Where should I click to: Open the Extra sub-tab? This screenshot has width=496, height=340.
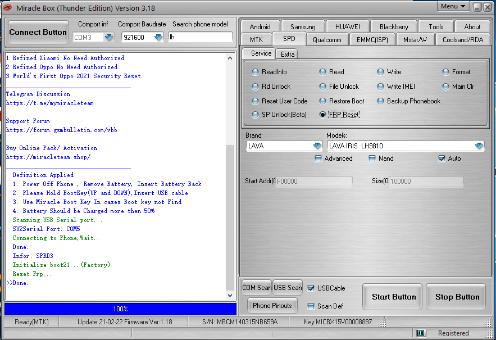[x=288, y=54]
